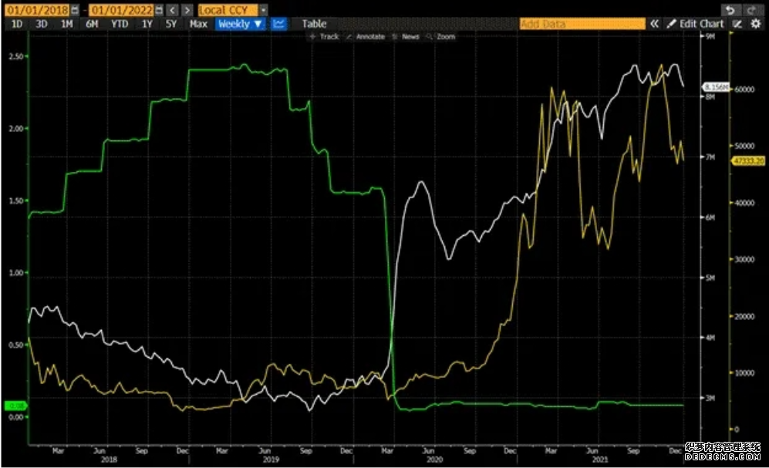
Task: Click the Edit Chart button
Action: pyautogui.click(x=695, y=24)
